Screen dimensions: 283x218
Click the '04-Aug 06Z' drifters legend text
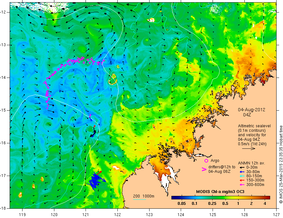click(x=219, y=172)
